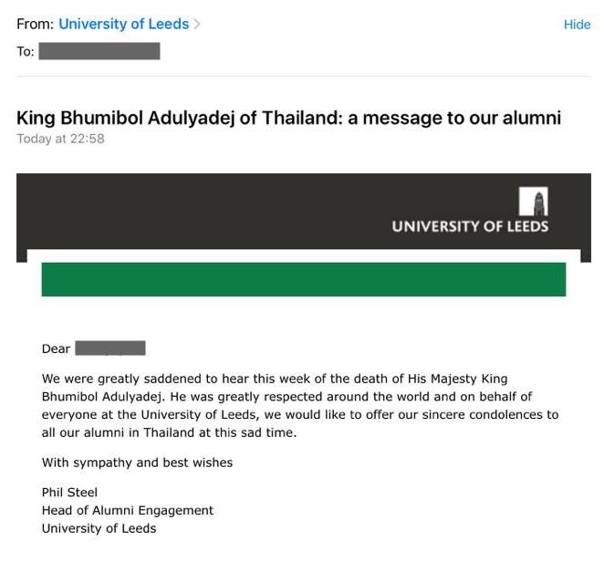Tap the chevron next to the sender name

(x=197, y=25)
